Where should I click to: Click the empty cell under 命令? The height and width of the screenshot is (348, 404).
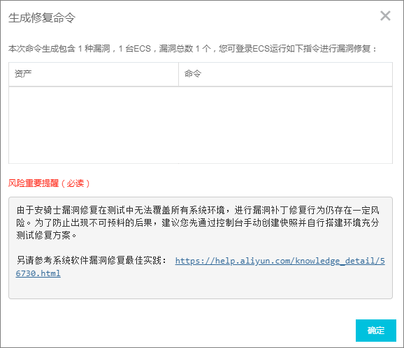(x=285, y=125)
